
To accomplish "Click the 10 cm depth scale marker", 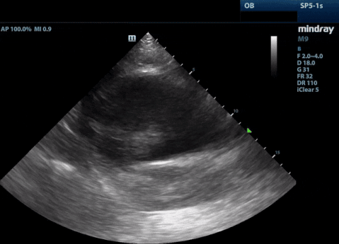I will [x=236, y=111].
